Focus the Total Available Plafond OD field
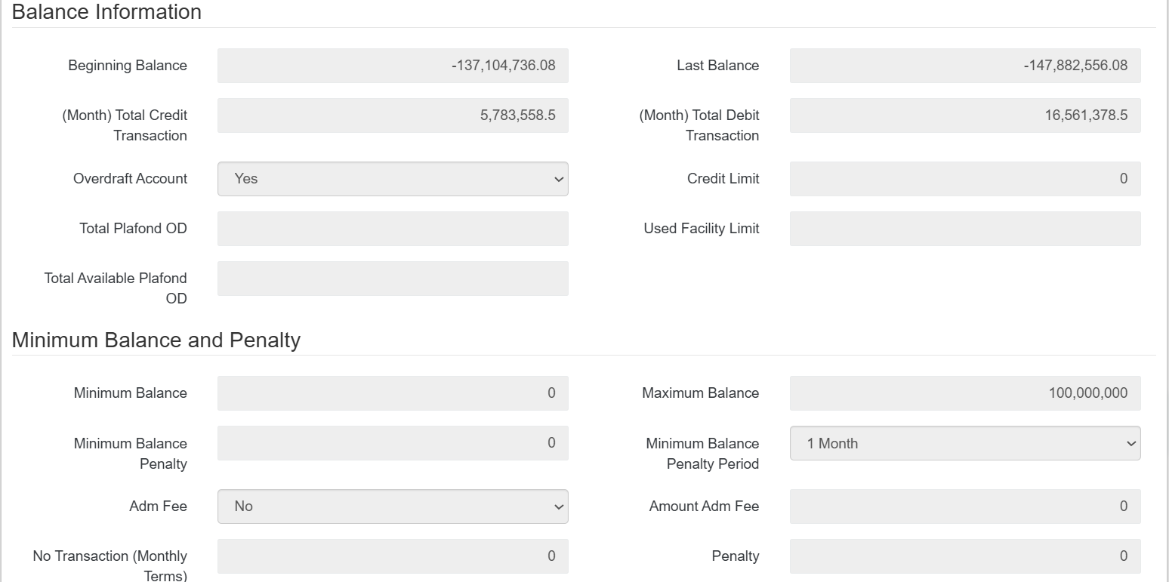 click(393, 279)
